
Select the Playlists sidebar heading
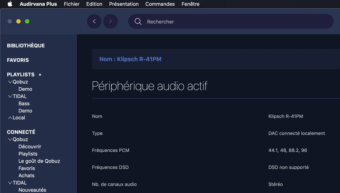click(x=21, y=74)
